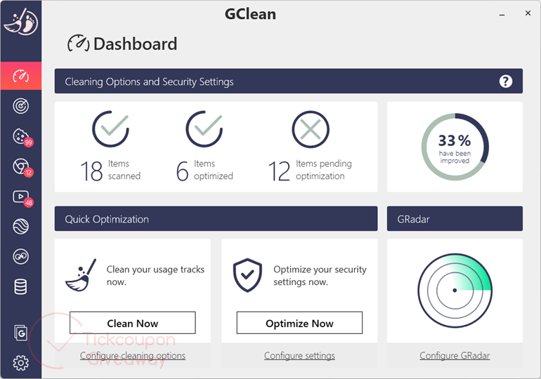
Task: Click the 18 Items scanned text
Action: 110,170
